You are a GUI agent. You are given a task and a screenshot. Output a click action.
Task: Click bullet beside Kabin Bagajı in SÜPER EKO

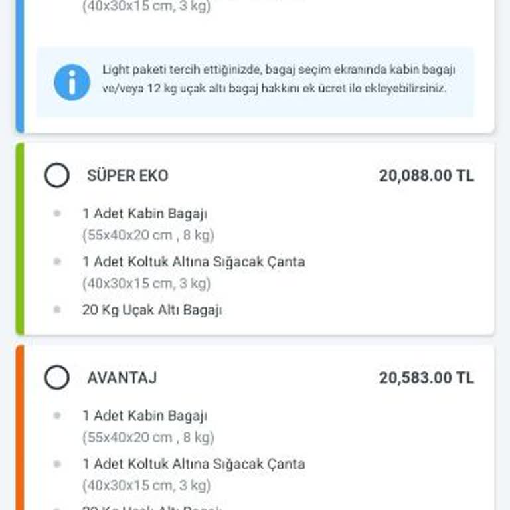pos(57,214)
